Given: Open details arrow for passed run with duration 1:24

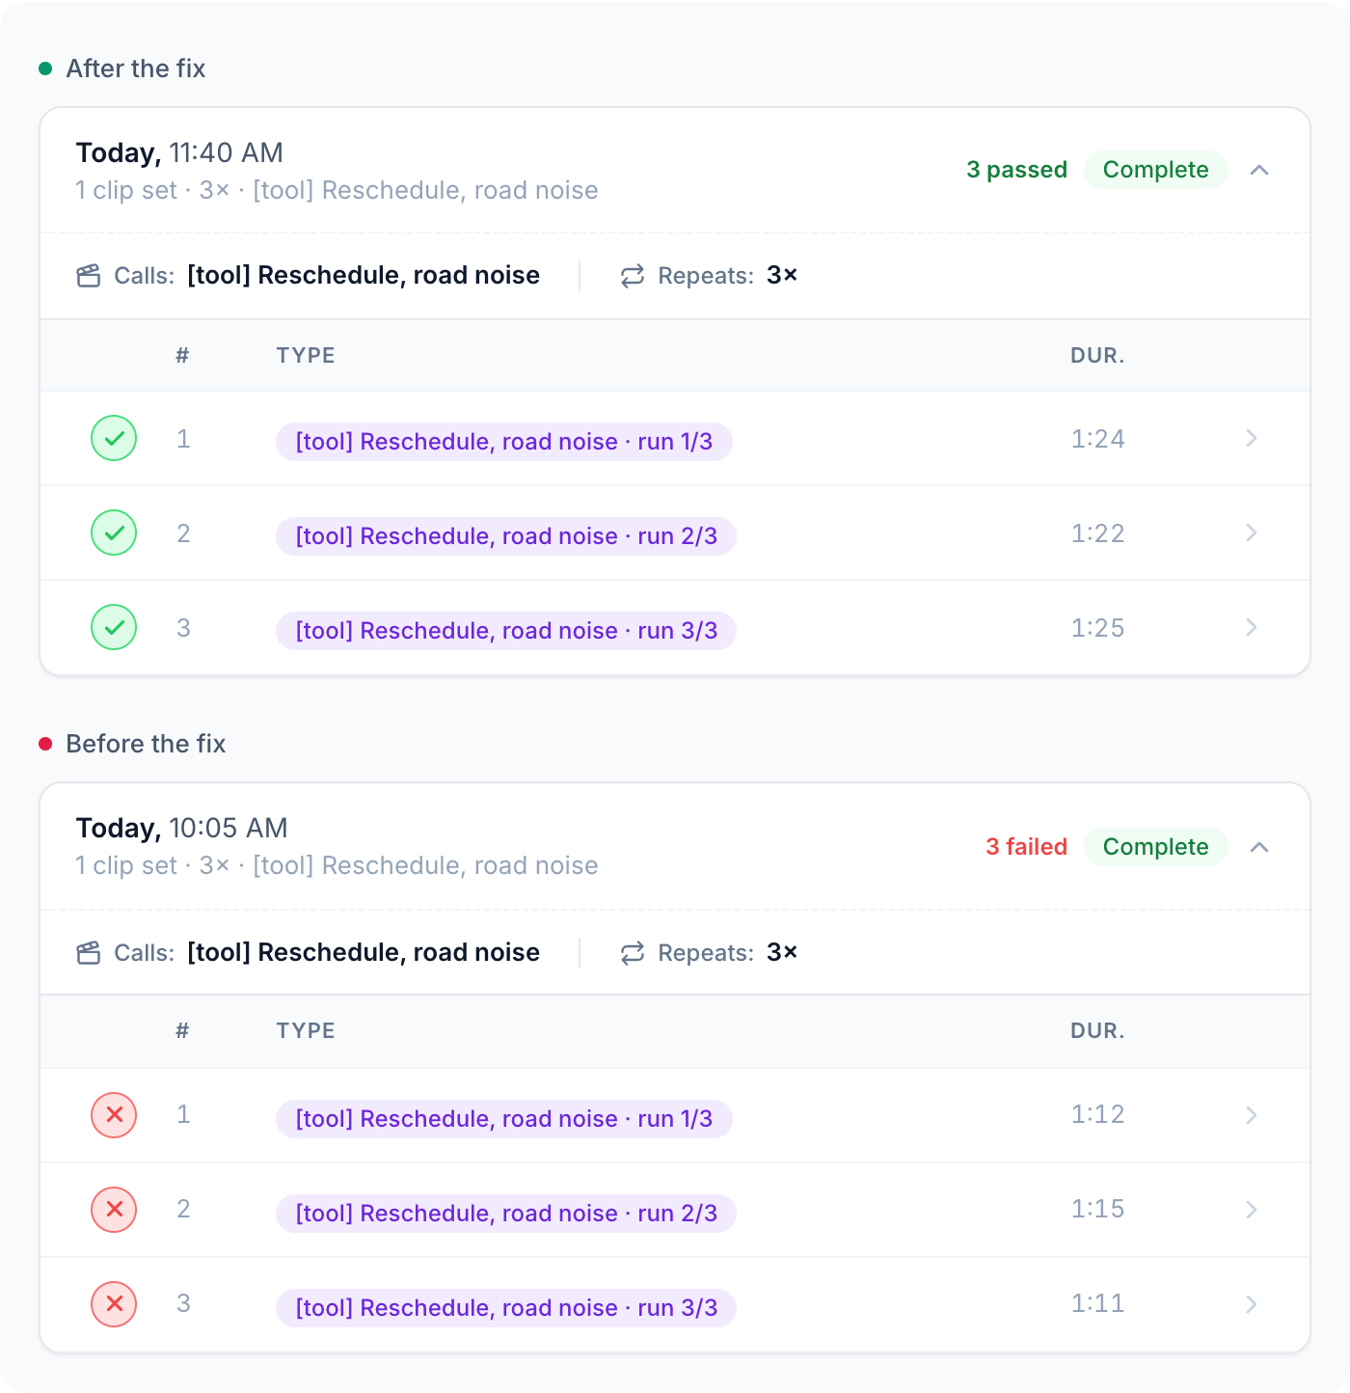Looking at the screenshot, I should pos(1252,438).
